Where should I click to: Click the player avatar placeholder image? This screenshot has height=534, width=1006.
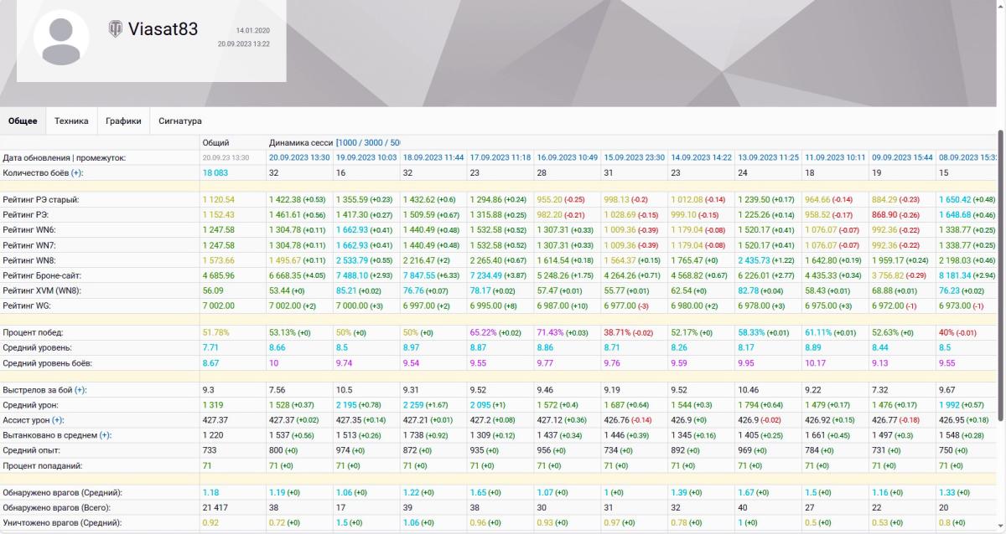coord(60,38)
